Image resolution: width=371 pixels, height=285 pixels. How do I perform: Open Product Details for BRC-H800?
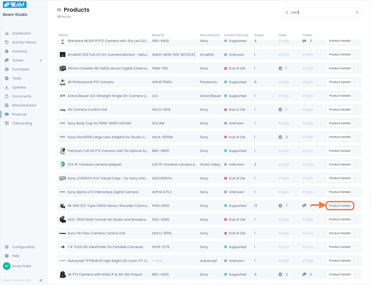click(x=340, y=151)
